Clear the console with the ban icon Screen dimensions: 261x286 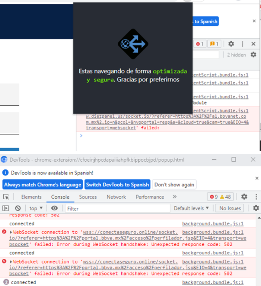point(18,208)
